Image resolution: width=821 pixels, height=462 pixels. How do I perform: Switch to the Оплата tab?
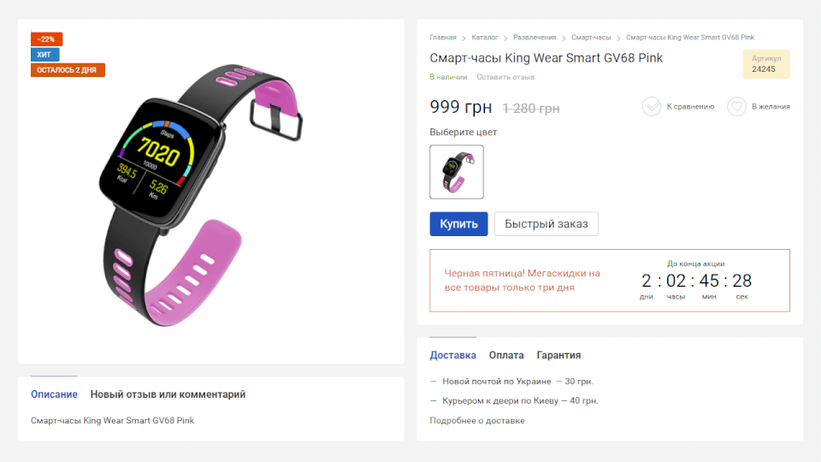506,355
